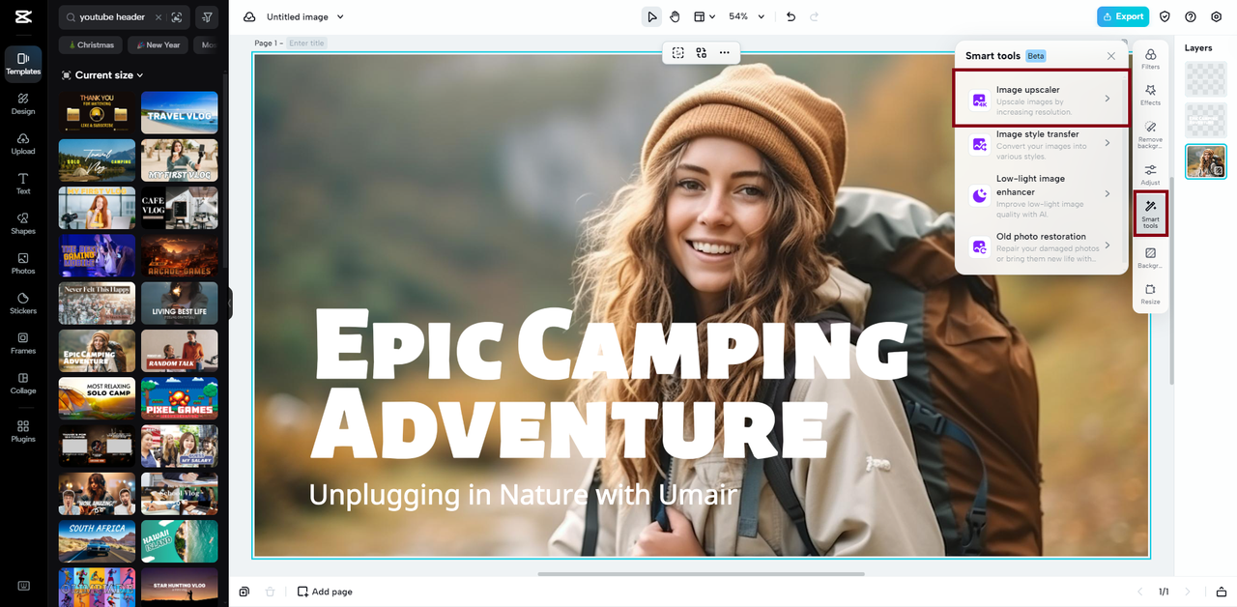Click the CapCut logo home icon
Viewport: 1237px width, 607px height.
(x=23, y=16)
